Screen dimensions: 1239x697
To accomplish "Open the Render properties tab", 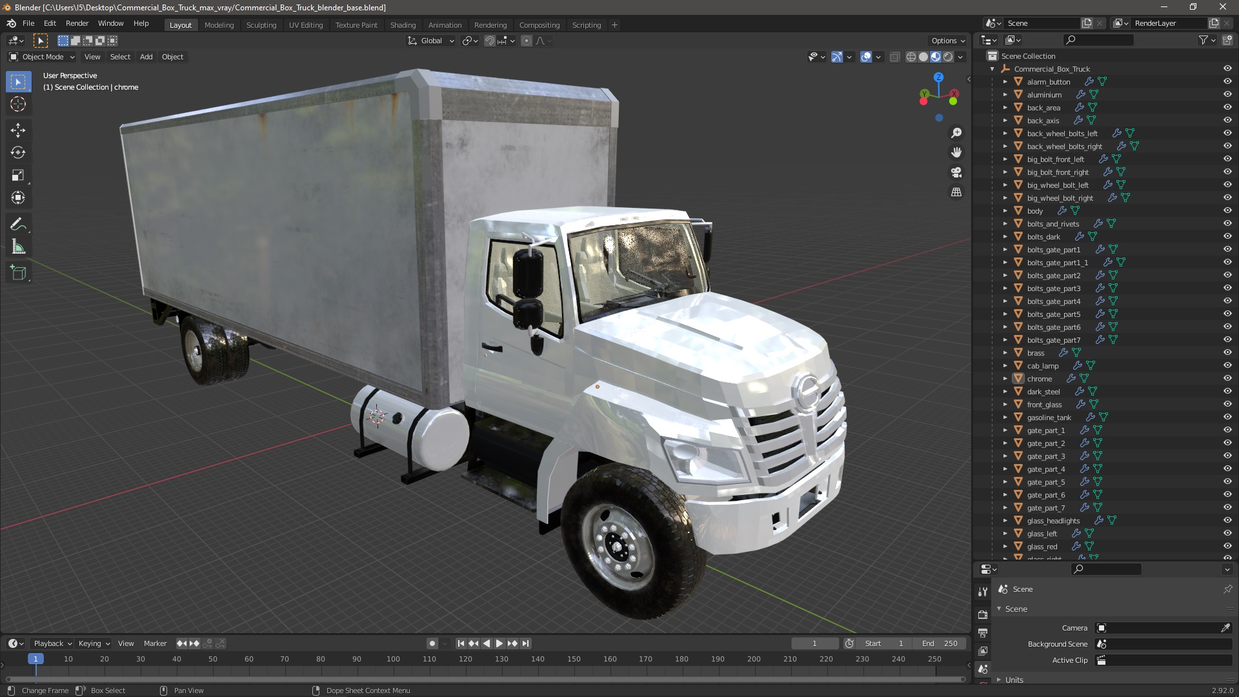I will tap(983, 614).
